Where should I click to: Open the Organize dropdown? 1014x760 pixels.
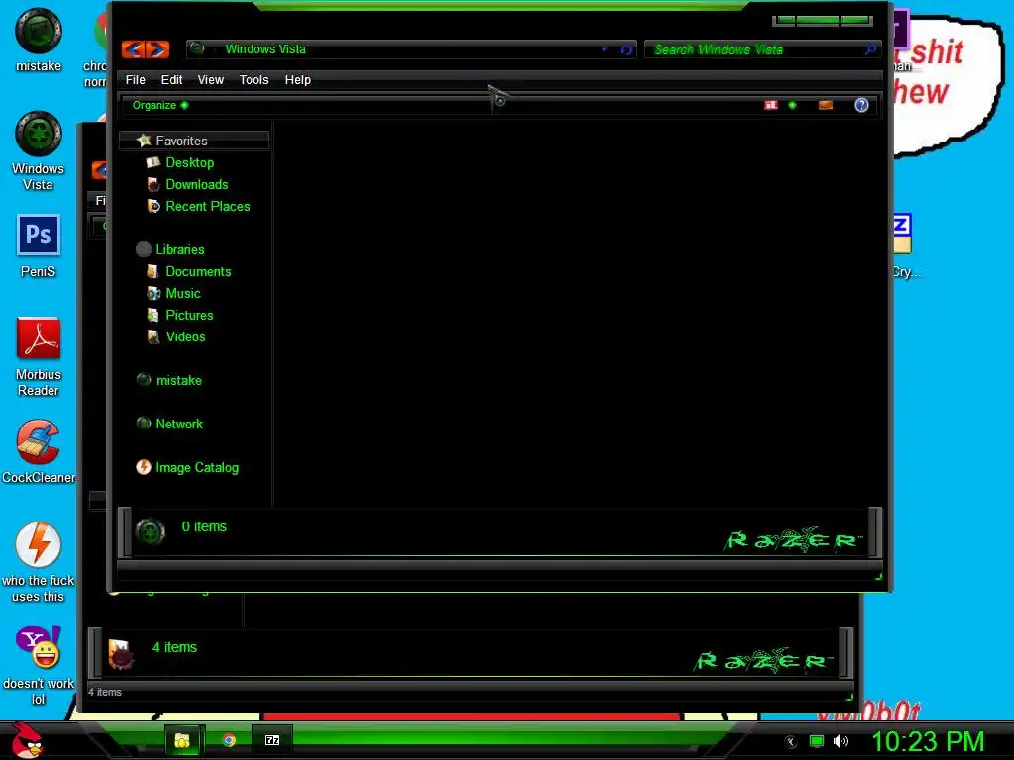(159, 105)
